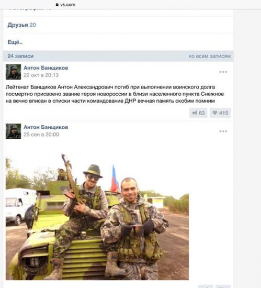Open the Друзья 20 friends list
Viewport: 261px width, 288px height.
click(21, 25)
